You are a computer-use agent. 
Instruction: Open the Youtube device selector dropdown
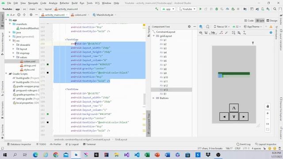pos(187,9)
